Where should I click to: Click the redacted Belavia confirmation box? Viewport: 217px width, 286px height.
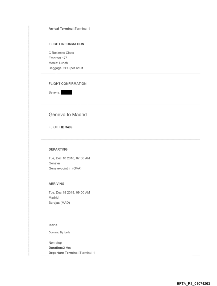[x=66, y=92]
